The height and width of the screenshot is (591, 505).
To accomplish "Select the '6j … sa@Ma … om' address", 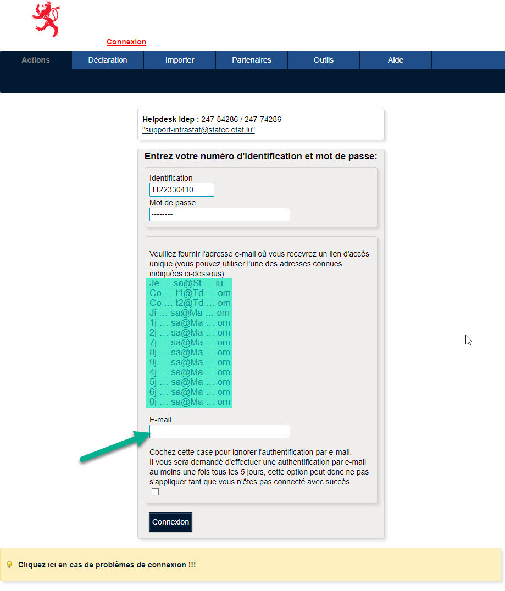I will click(x=190, y=392).
